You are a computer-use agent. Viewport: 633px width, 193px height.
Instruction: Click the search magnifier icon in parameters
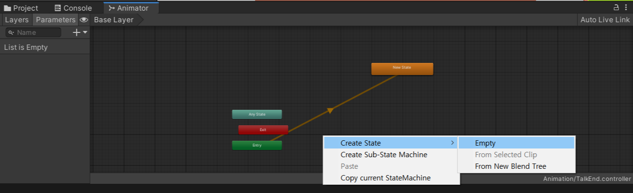pos(11,32)
